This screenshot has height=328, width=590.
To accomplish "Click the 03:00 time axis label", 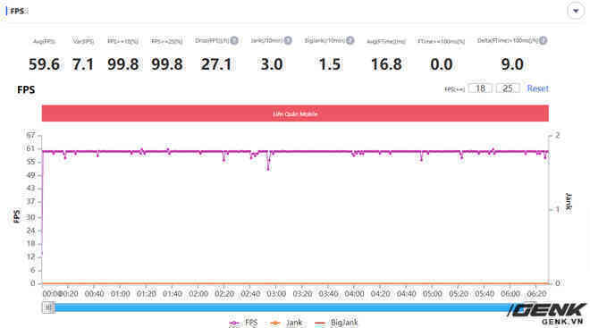I will coord(276,293).
